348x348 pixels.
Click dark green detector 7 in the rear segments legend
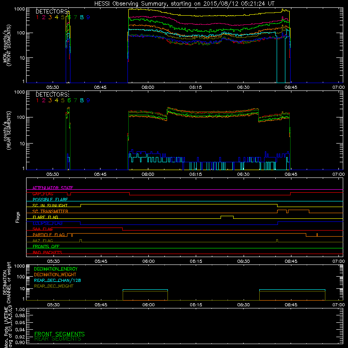point(75,100)
